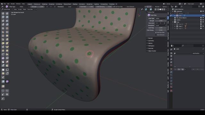205x115 pixels.
Task: Select the Move tool
Action: pos(3,91)
